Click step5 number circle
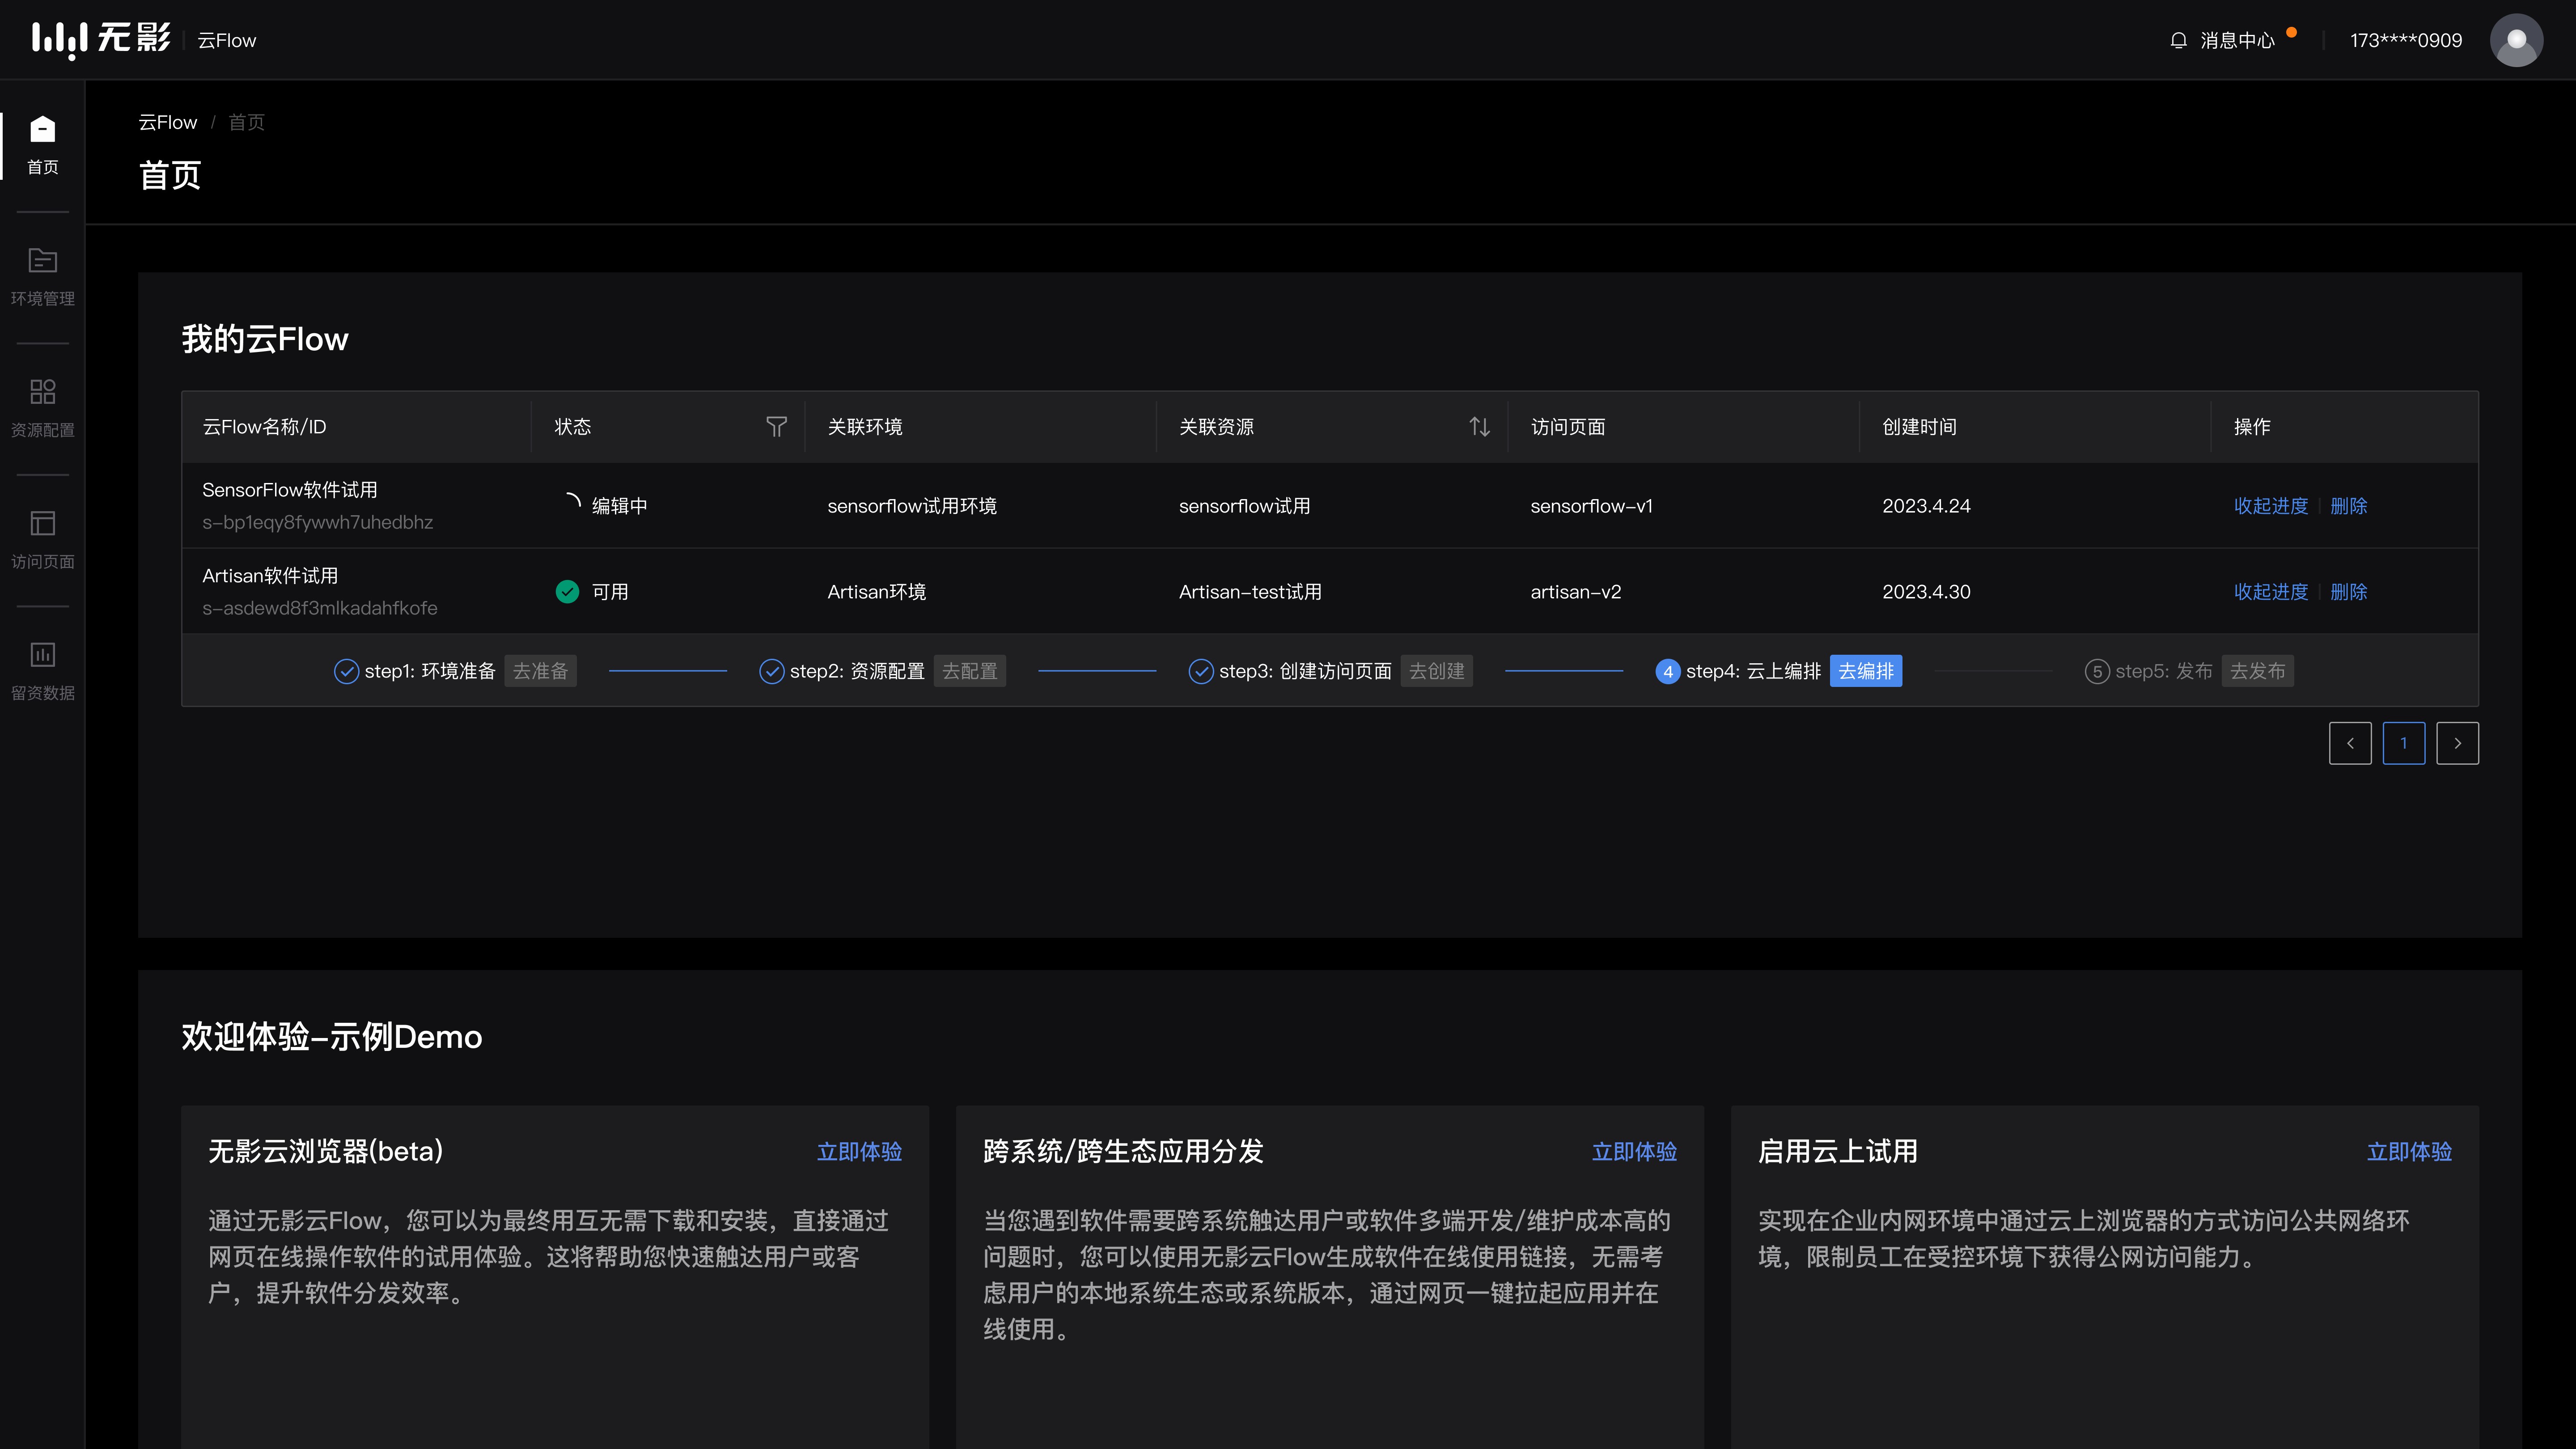 click(2097, 671)
